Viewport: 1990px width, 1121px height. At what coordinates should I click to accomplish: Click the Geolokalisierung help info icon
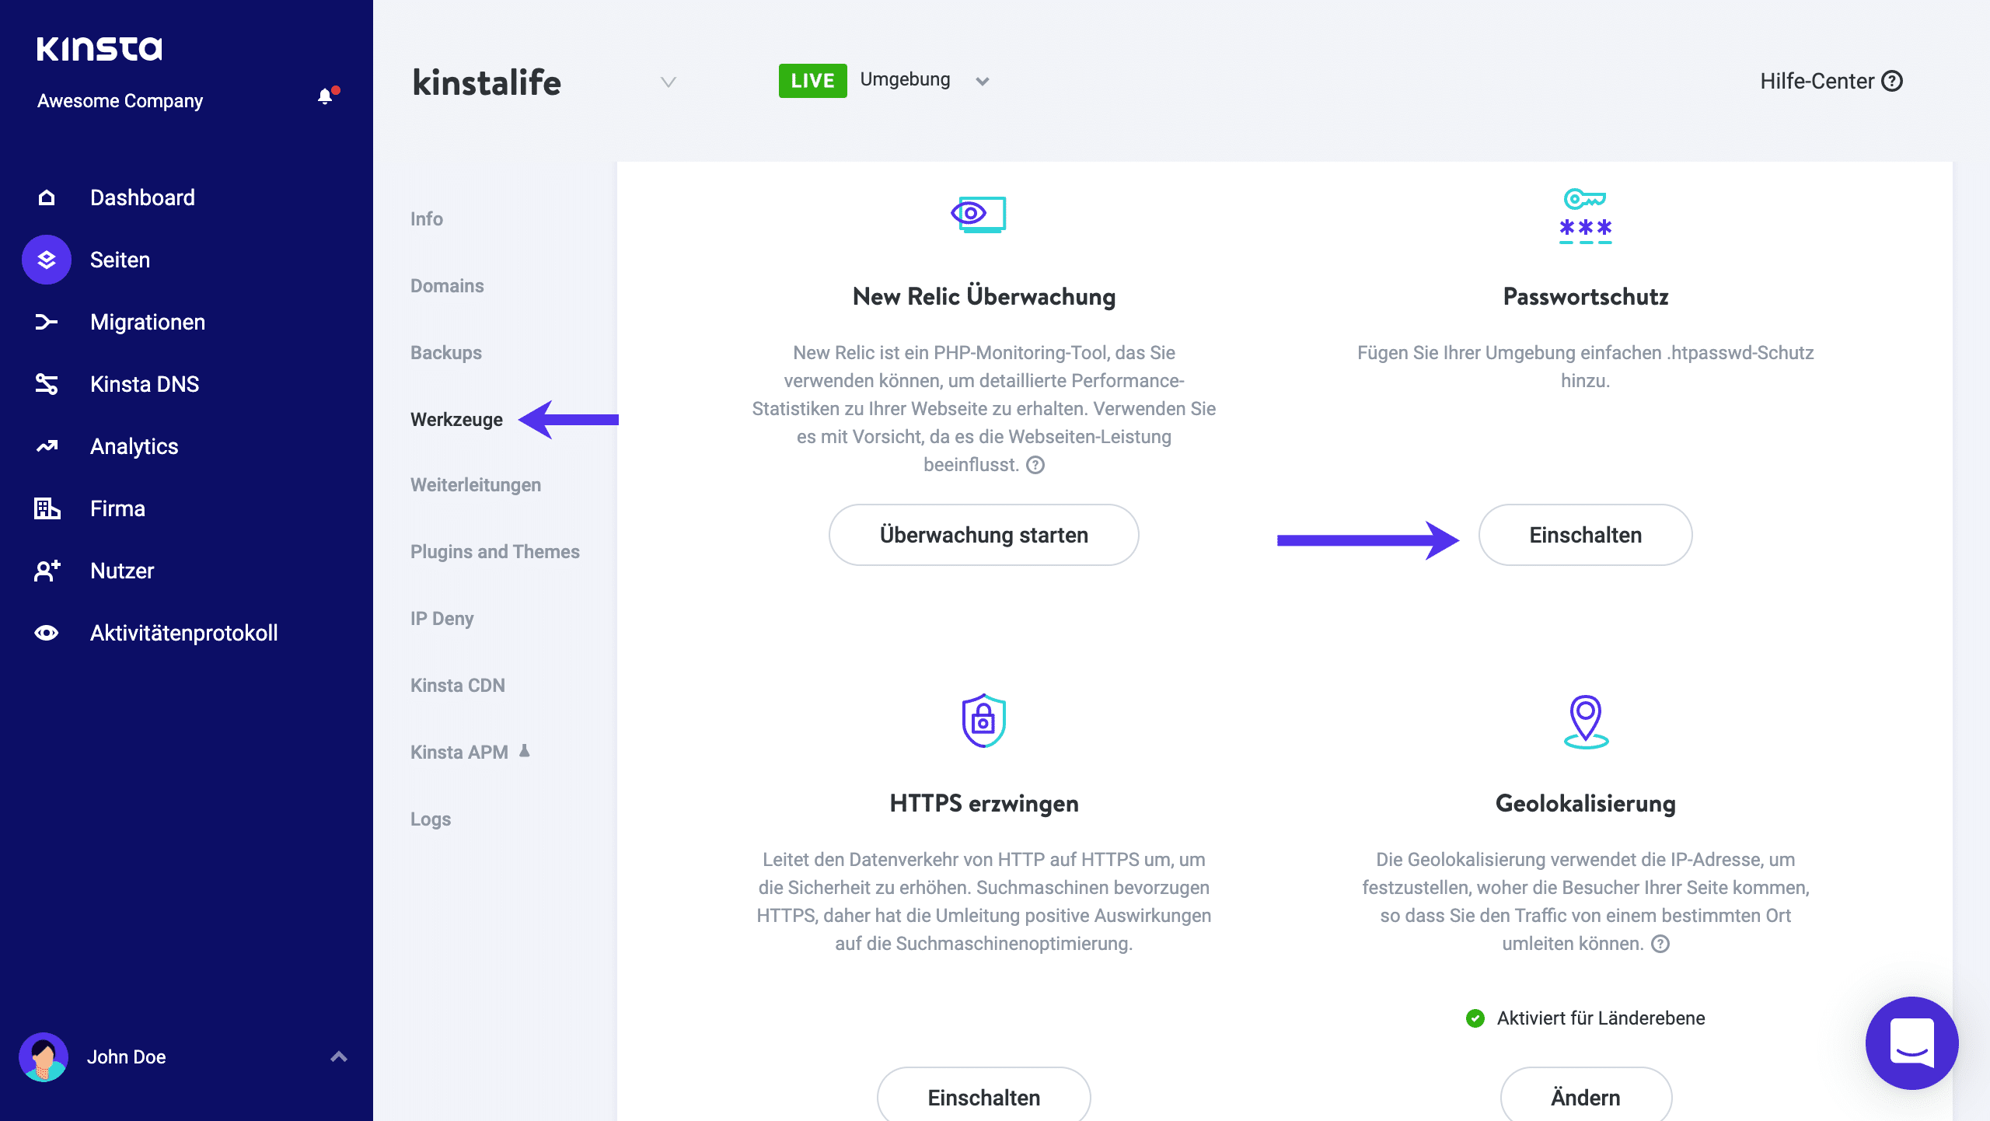[1660, 944]
